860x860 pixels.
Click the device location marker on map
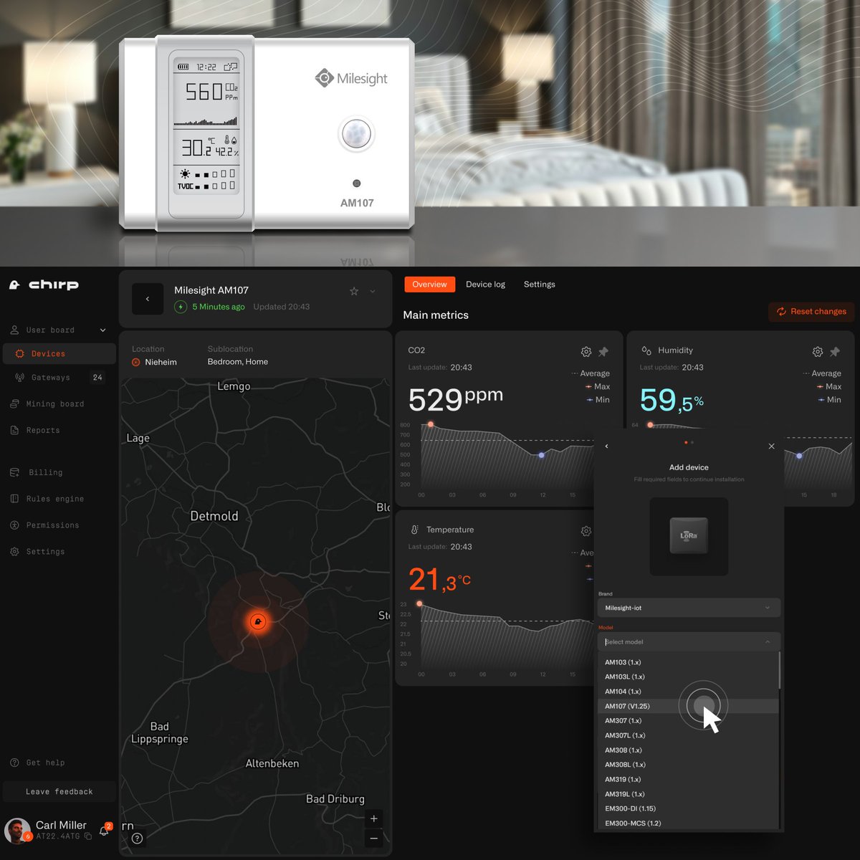pyautogui.click(x=258, y=622)
